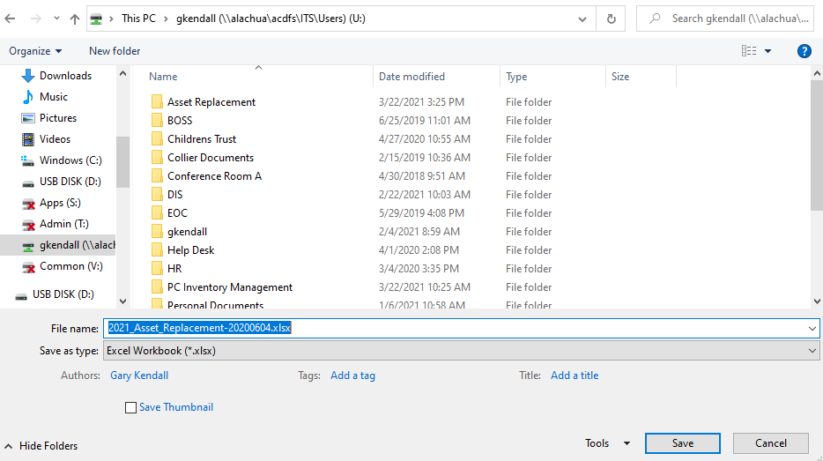Click the Refresh icon beside address bar
This screenshot has width=823, height=461.
point(611,19)
